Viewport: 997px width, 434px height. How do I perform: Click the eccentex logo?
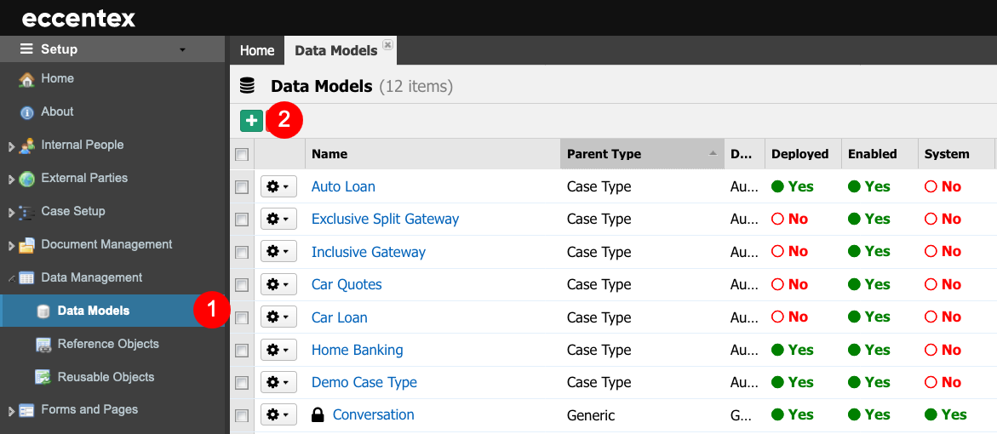tap(78, 19)
